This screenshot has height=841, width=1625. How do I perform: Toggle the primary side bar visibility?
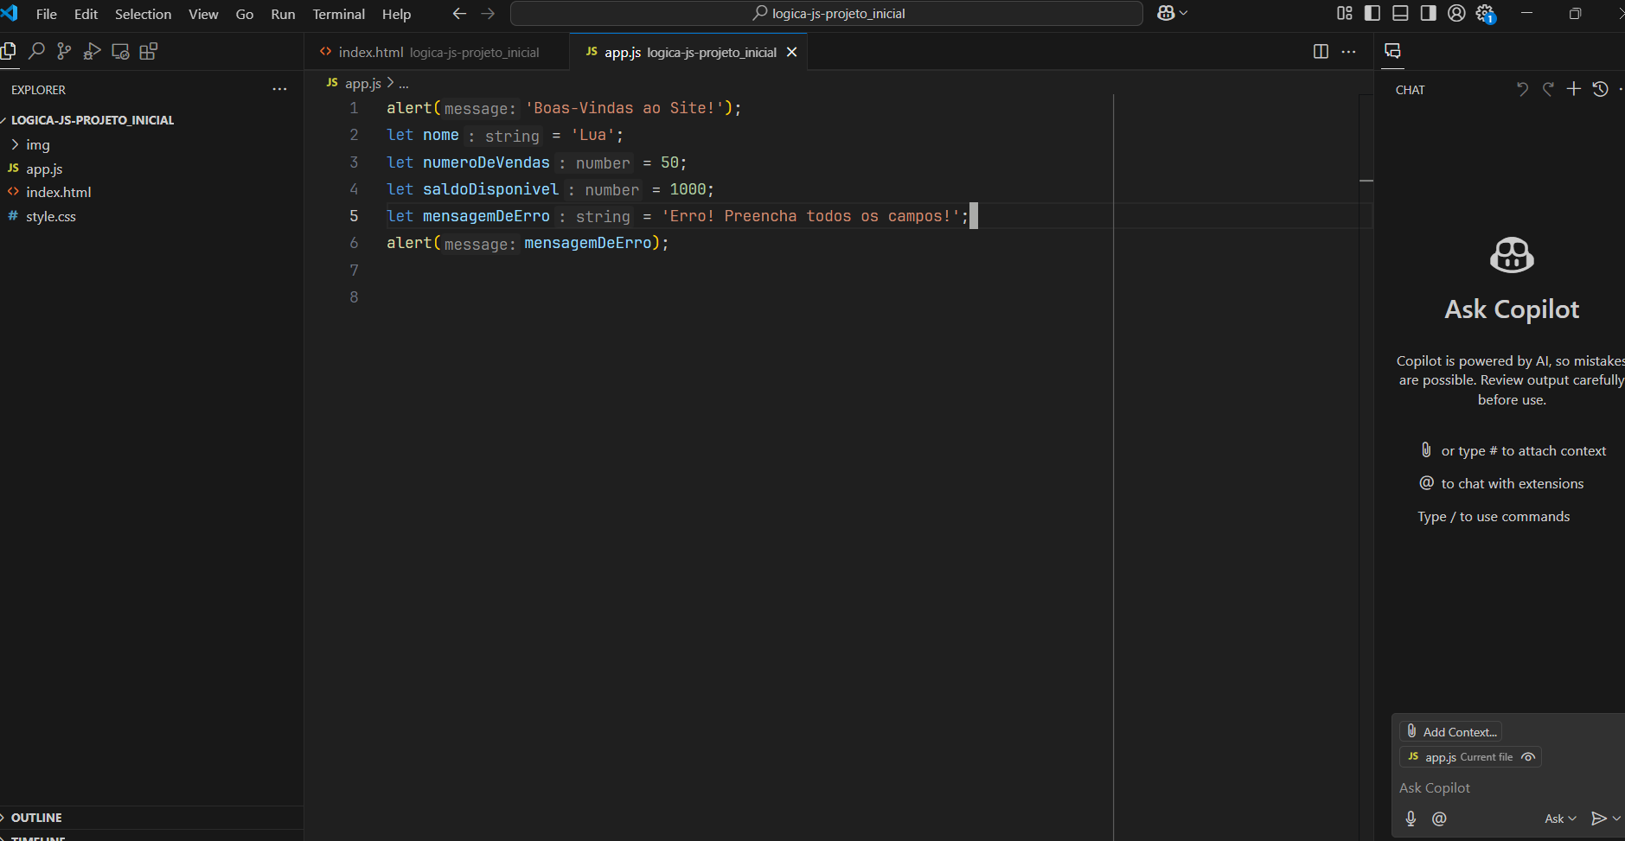[x=1372, y=13]
